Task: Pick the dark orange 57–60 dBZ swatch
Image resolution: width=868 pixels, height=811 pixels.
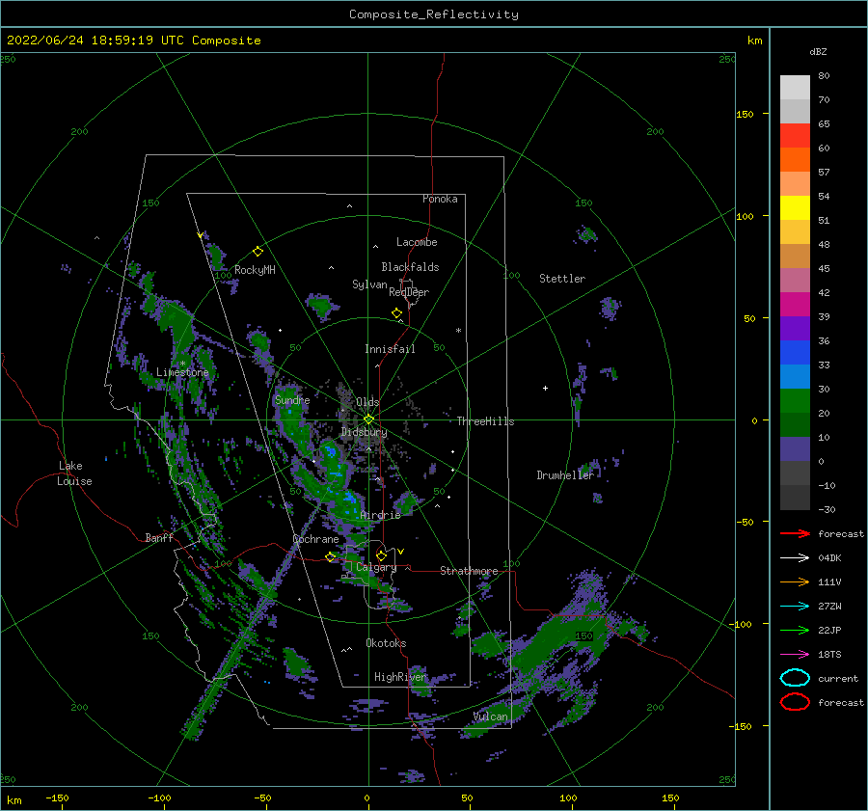Action: [795, 160]
